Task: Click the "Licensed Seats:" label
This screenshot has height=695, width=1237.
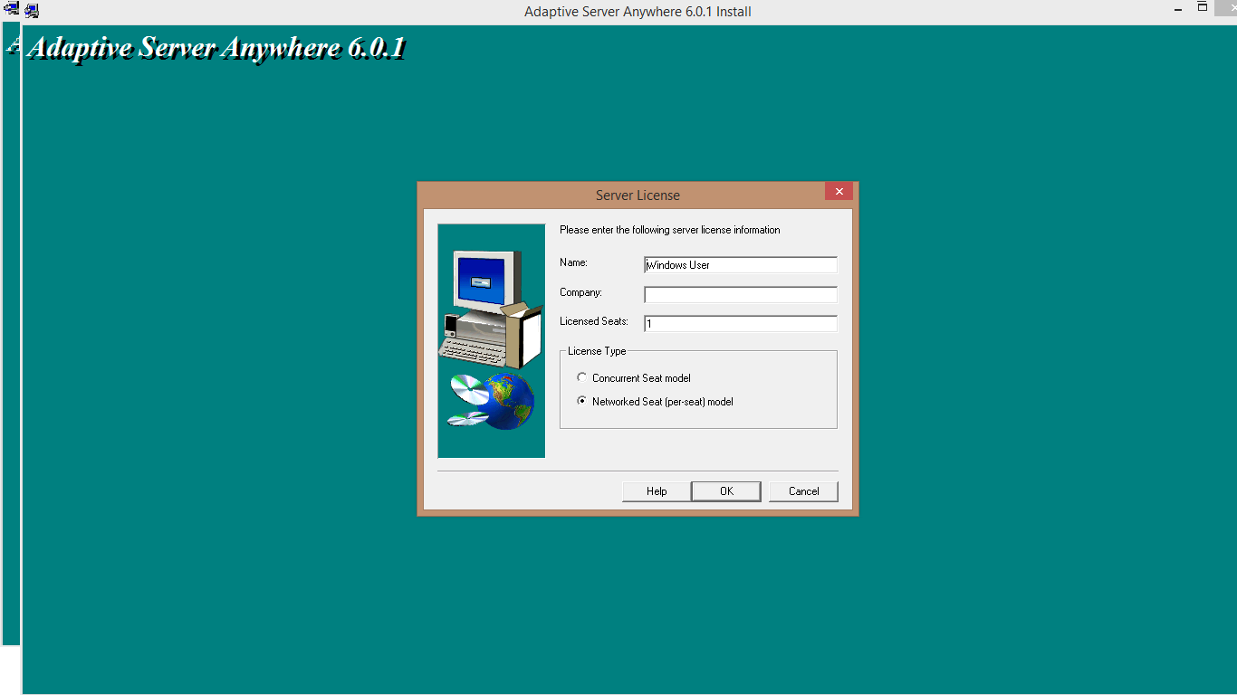Action: [594, 321]
